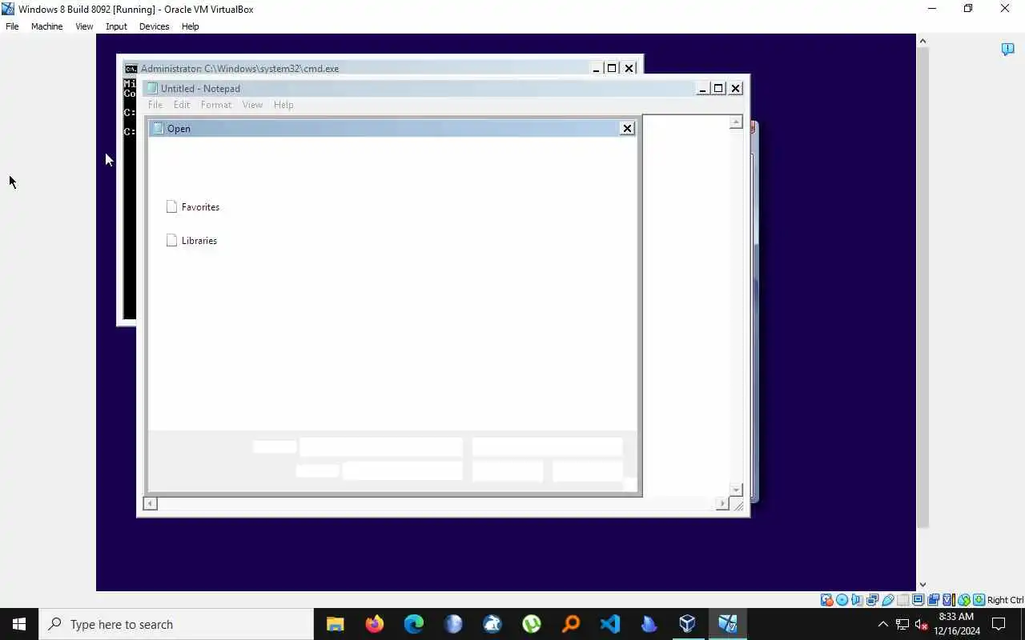Click the VirtualBox display indicator

click(918, 600)
